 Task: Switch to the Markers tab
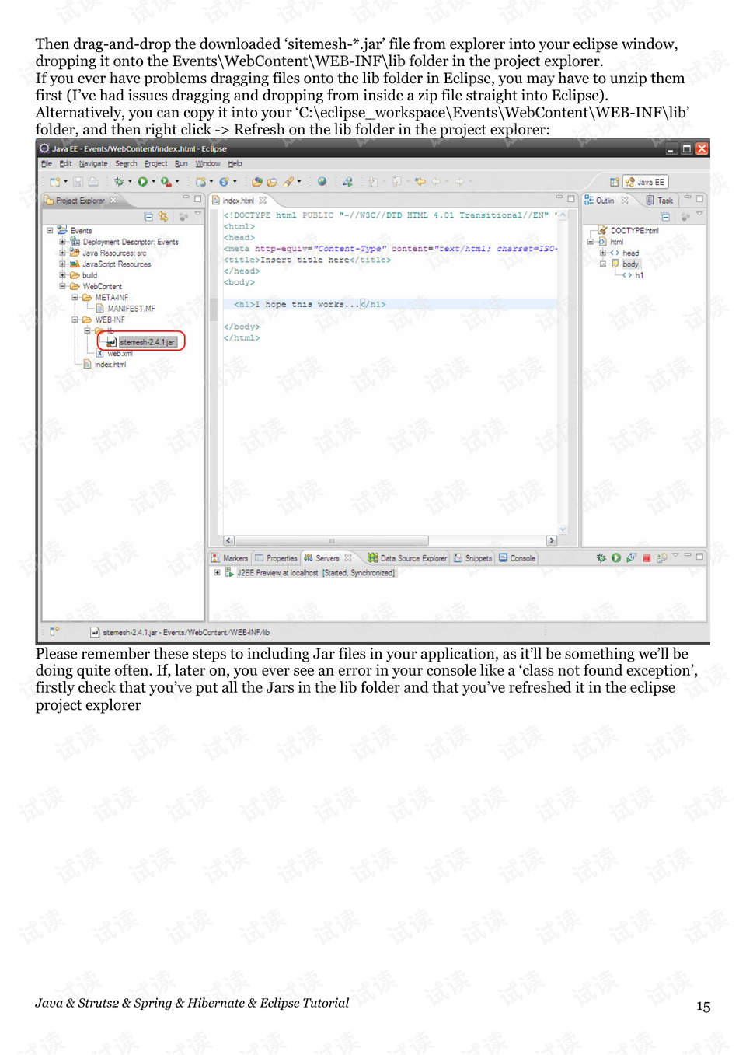pyautogui.click(x=230, y=558)
